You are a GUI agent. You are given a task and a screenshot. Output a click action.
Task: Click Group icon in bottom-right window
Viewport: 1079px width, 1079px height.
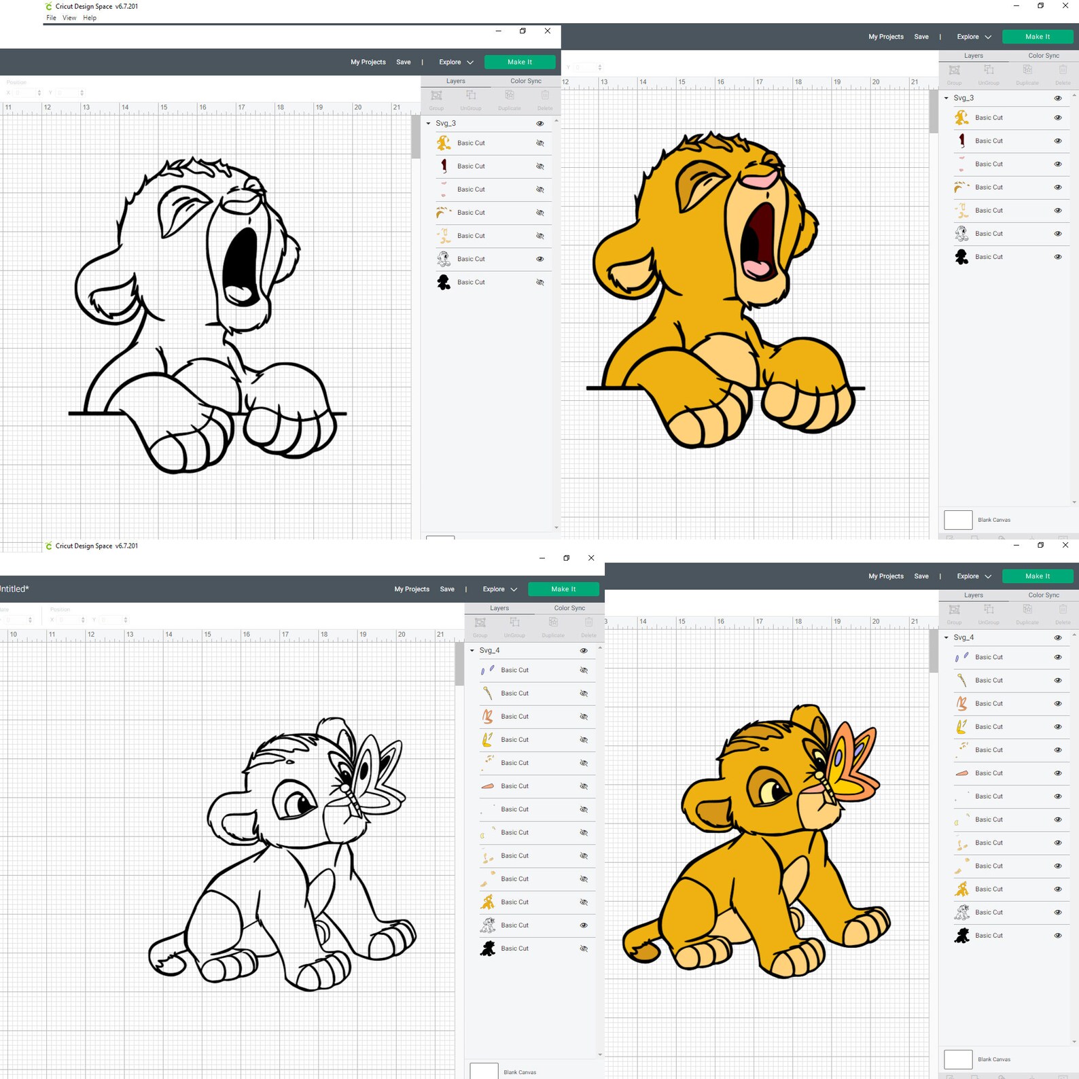pos(955,609)
